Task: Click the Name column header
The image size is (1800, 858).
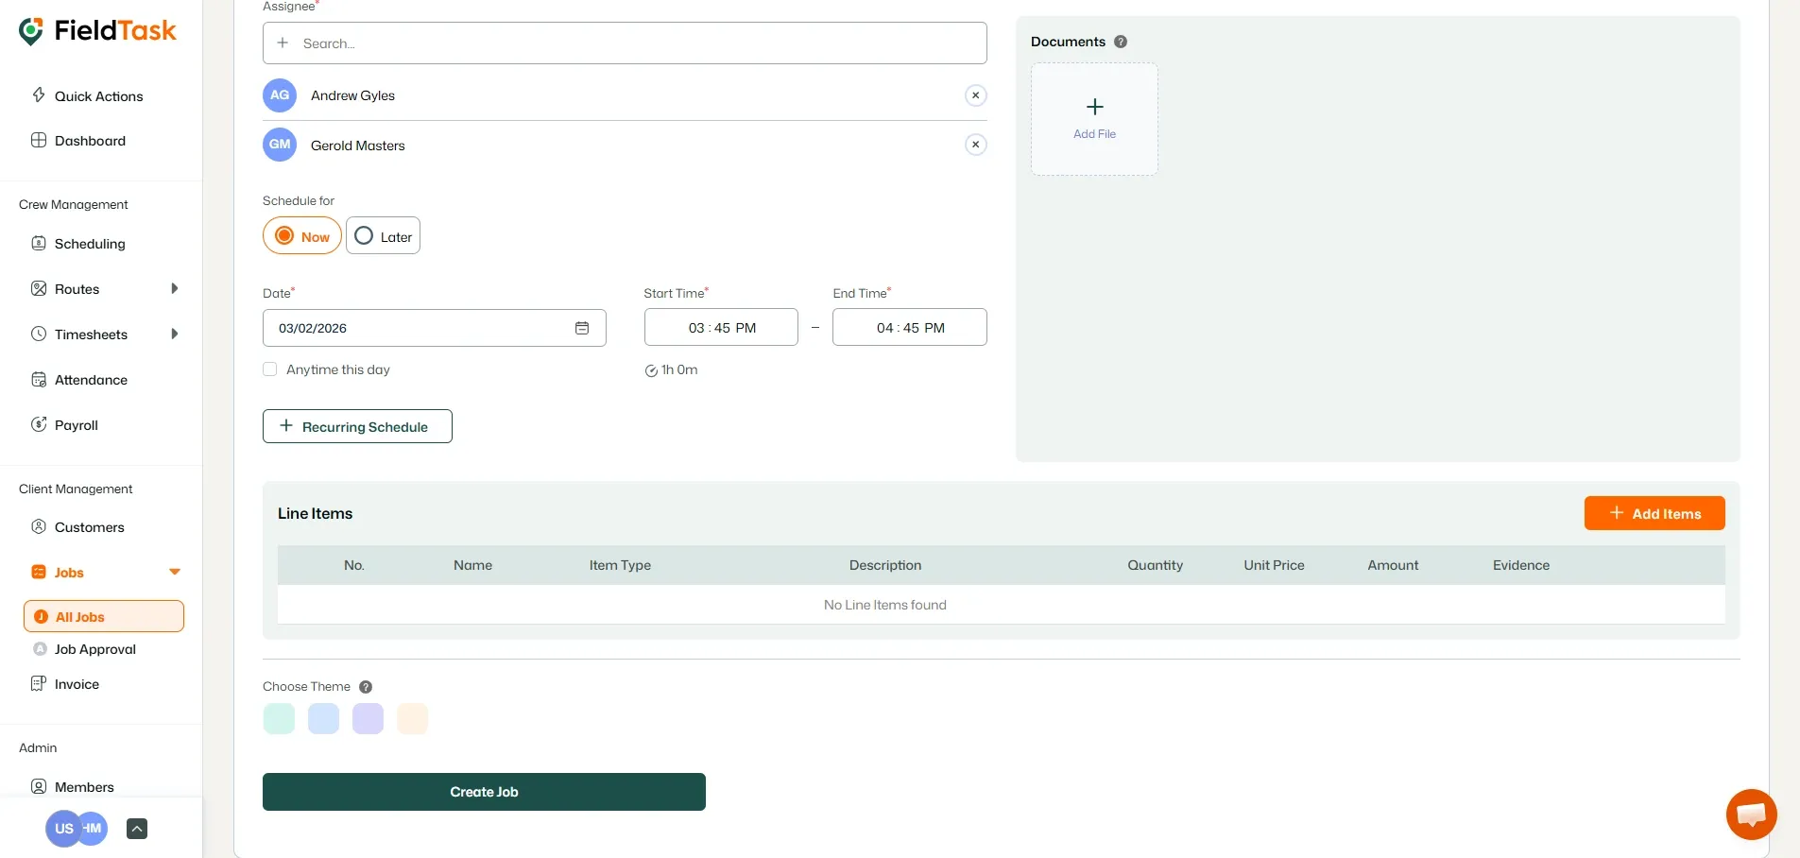Action: 472,565
